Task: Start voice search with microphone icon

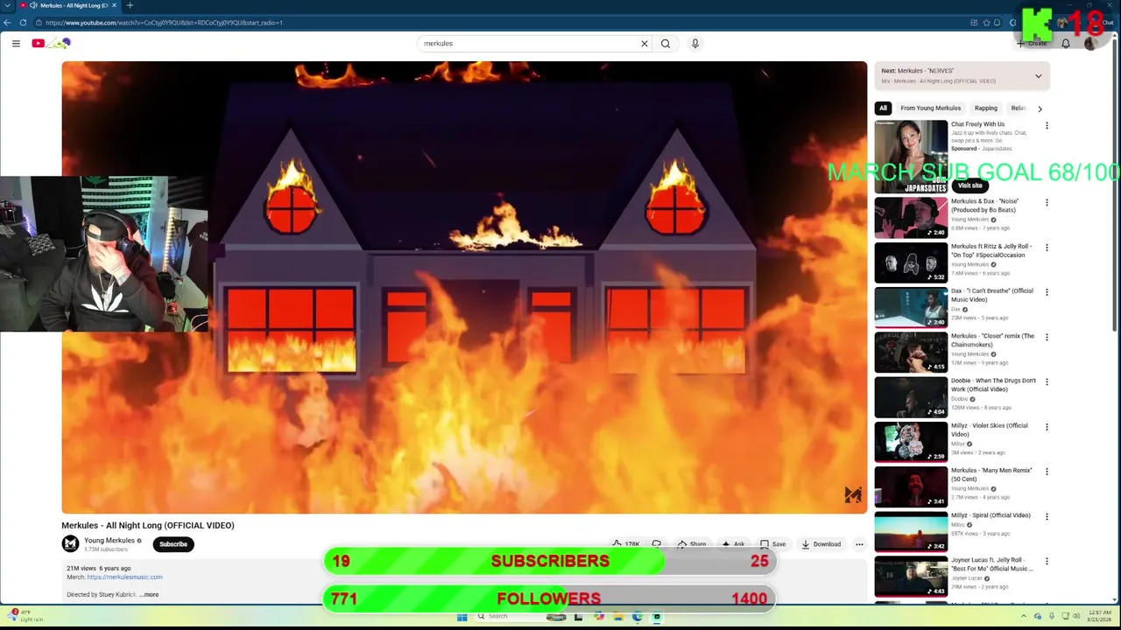Action: [x=695, y=43]
